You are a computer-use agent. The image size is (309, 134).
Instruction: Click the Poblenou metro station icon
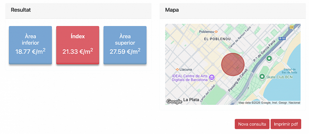pos(216,31)
